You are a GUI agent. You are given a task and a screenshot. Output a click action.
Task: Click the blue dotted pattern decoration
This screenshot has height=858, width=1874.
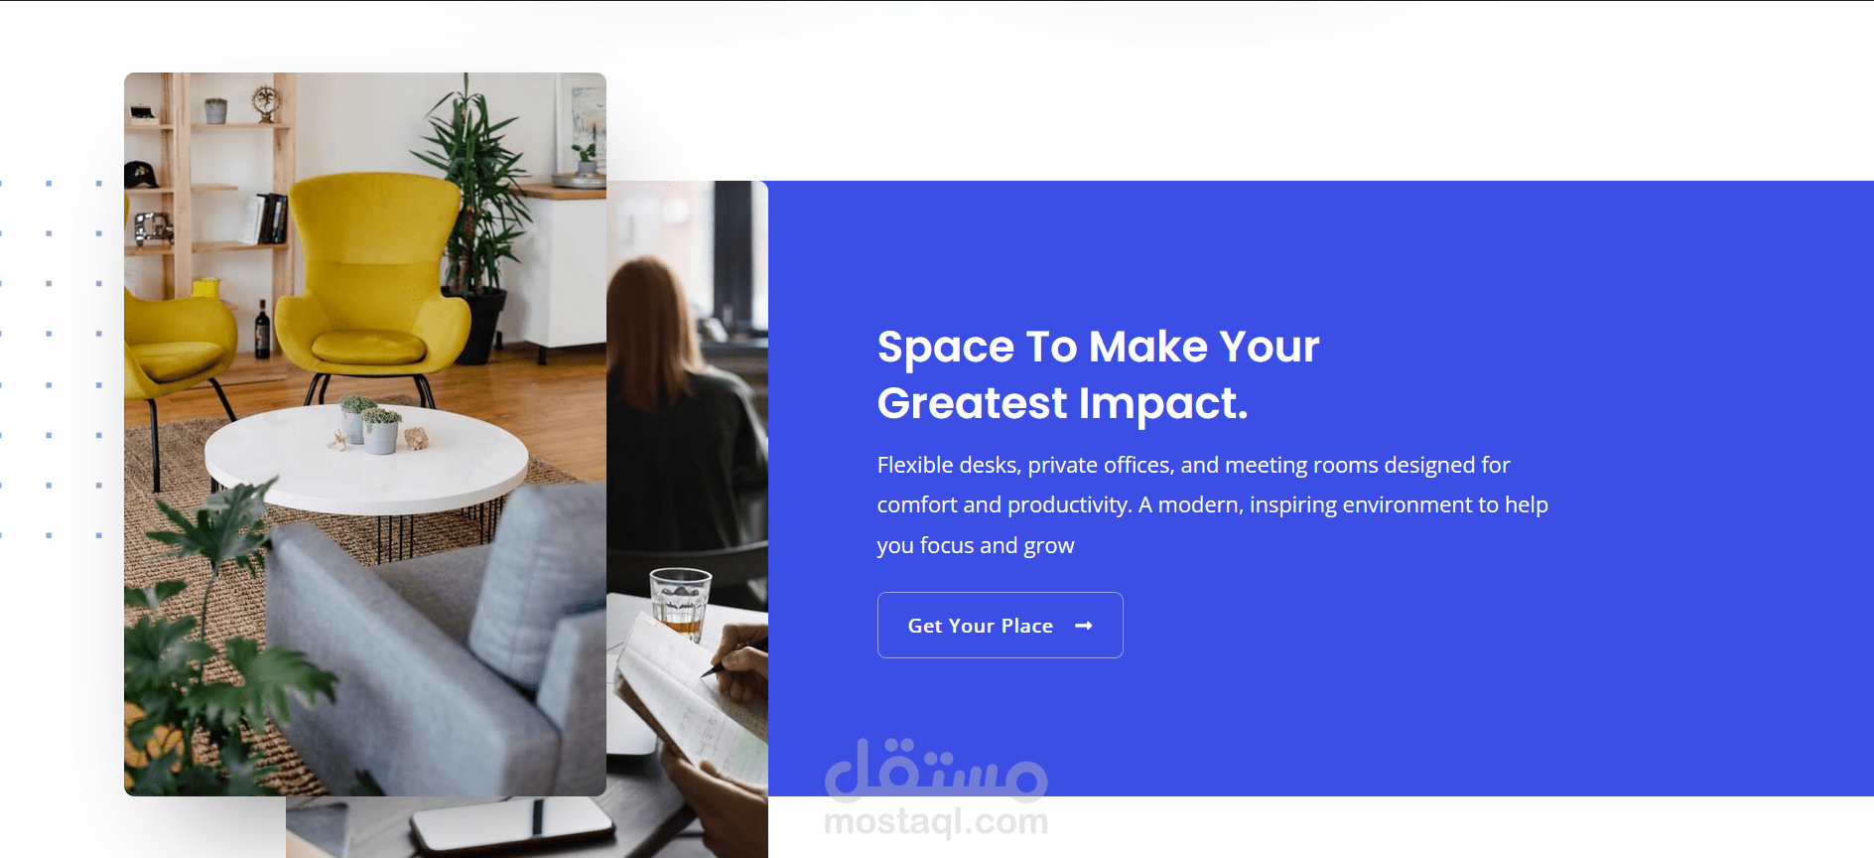click(x=52, y=358)
